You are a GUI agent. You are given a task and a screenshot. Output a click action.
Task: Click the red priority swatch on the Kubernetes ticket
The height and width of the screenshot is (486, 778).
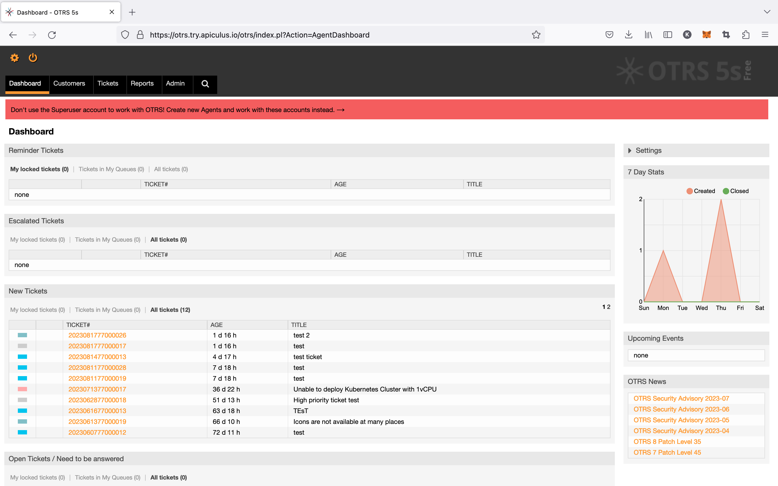tap(22, 389)
